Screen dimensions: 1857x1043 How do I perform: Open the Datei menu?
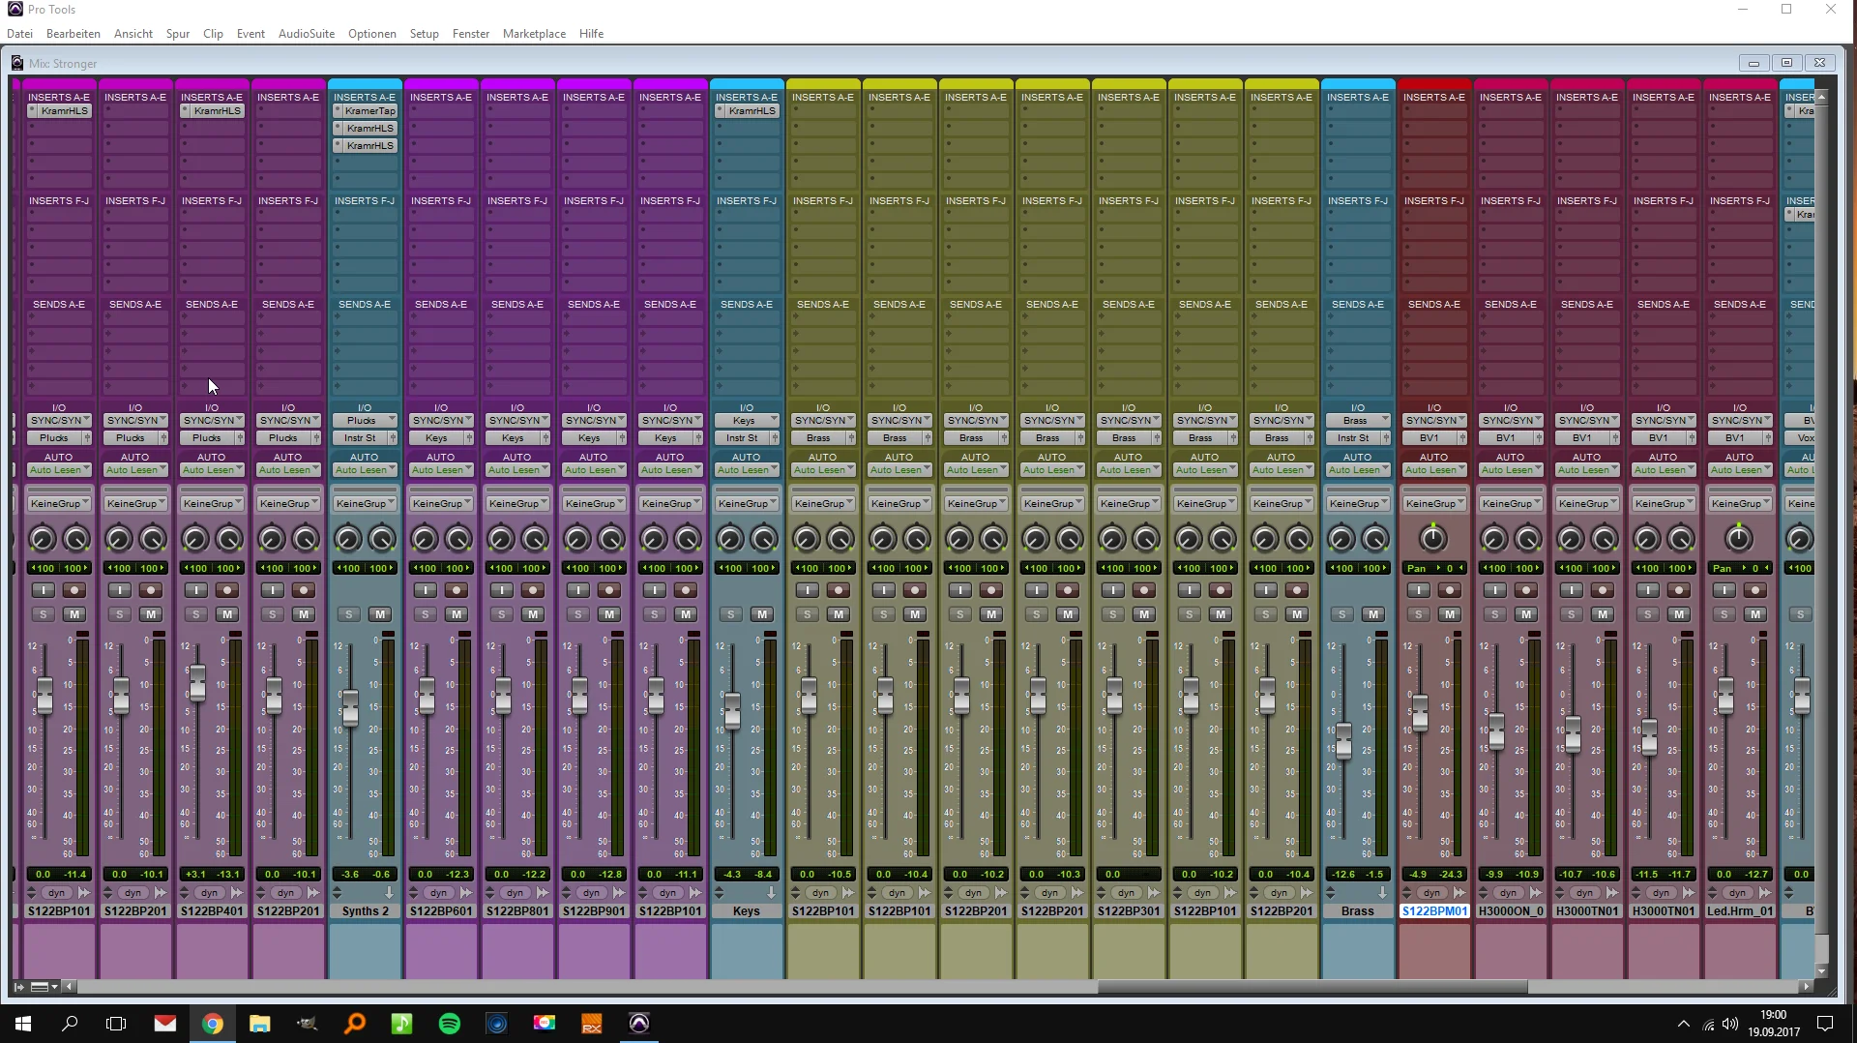click(19, 34)
